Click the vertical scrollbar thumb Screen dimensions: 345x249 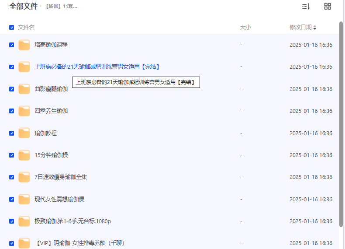(341, 124)
